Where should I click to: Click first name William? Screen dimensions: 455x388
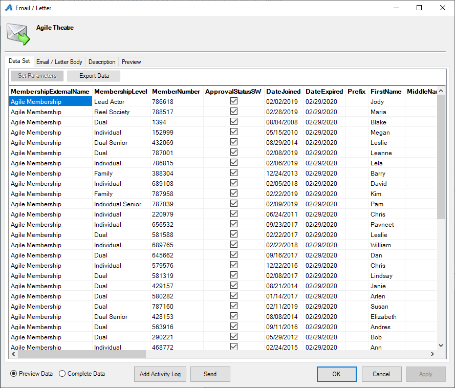(386, 245)
